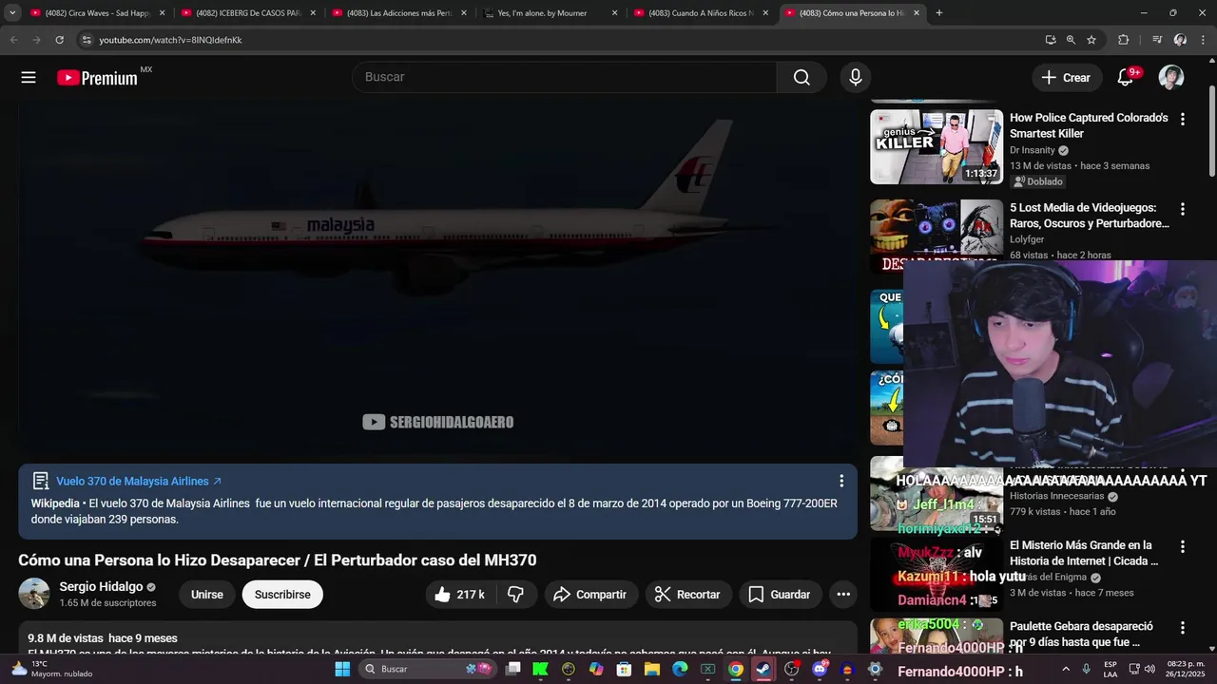Image resolution: width=1217 pixels, height=684 pixels.
Task: Bookmark this page with star icon
Action: (1091, 40)
